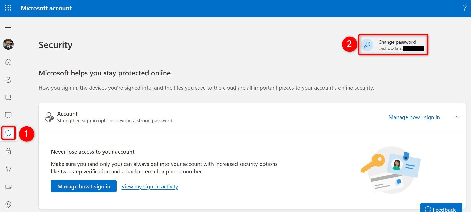
Task: Open the Devices monitor sidebar icon
Action: pos(8,115)
